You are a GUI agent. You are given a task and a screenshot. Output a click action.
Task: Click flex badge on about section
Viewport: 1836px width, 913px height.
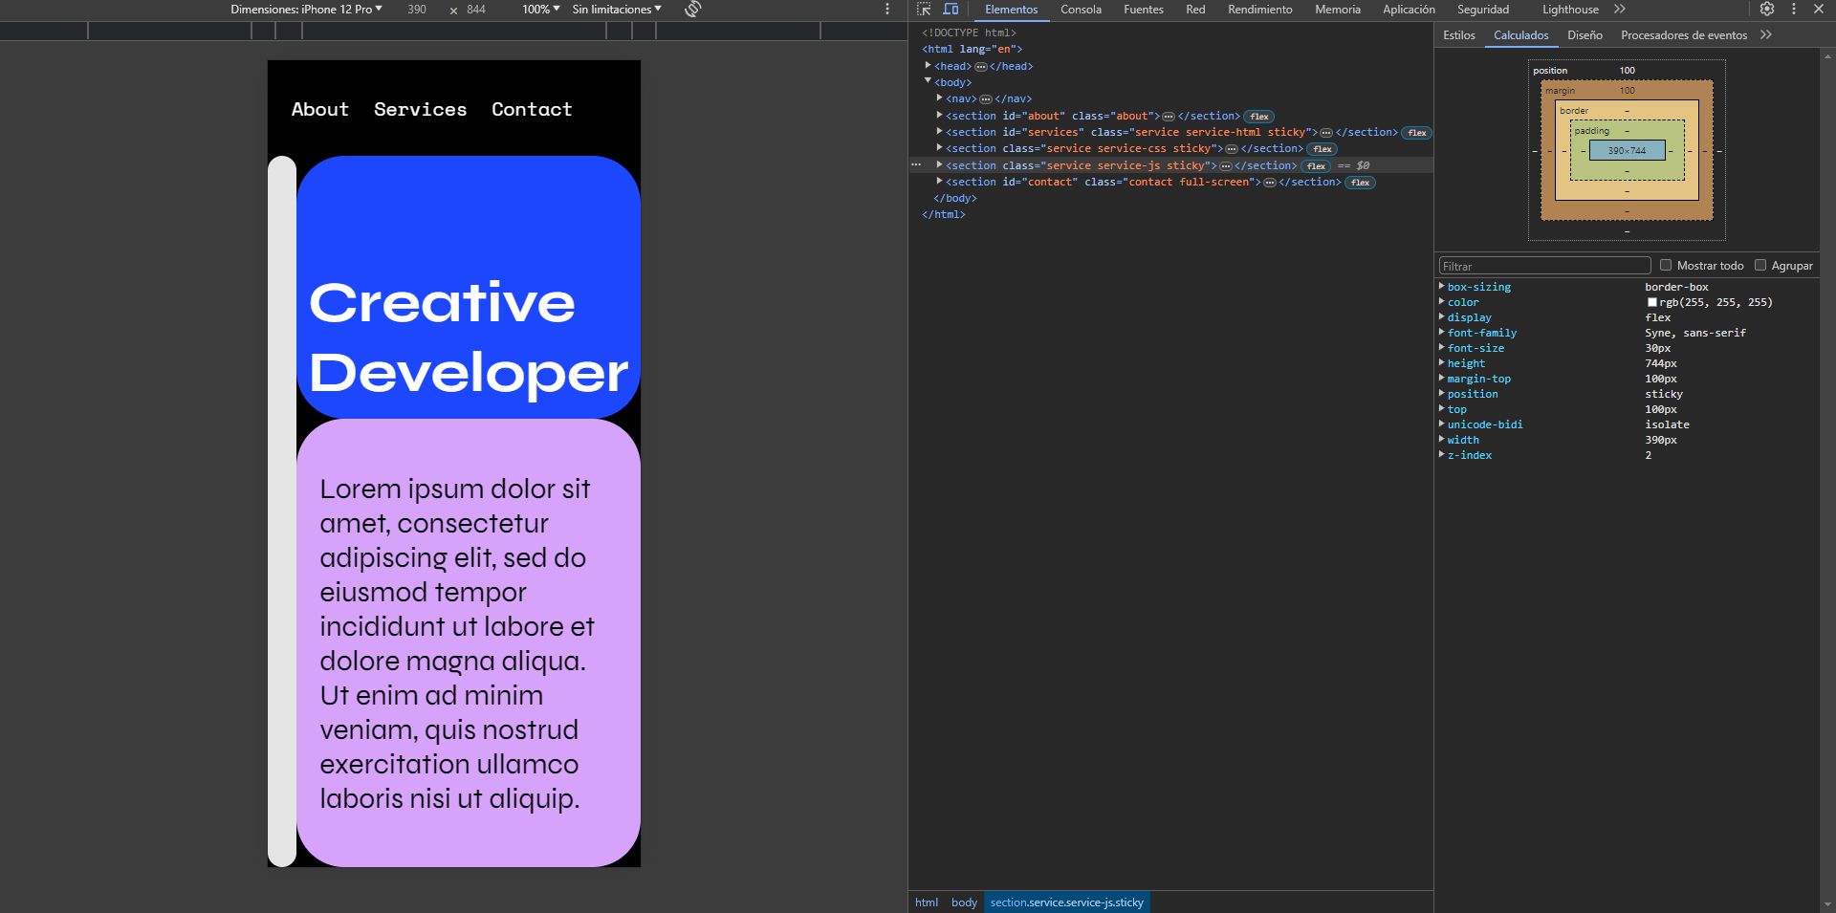tap(1259, 117)
